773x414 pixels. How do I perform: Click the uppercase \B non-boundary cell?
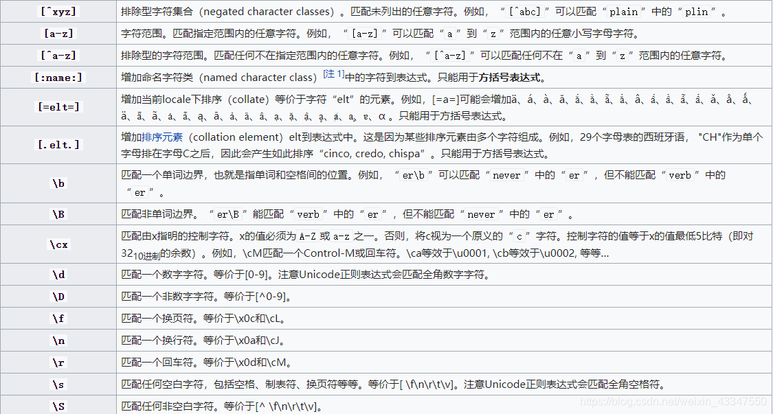point(58,214)
